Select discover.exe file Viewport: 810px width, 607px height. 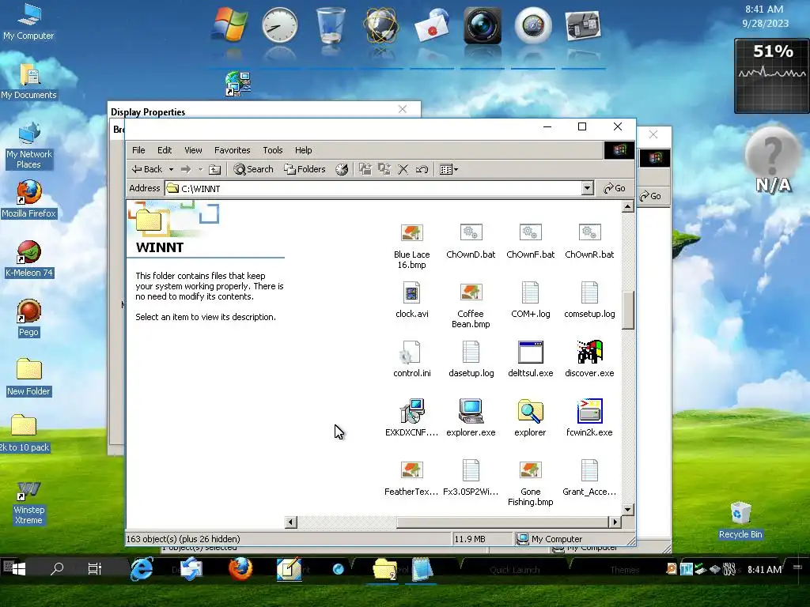tap(589, 360)
